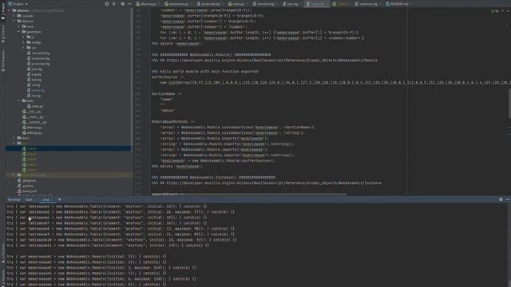Select dharma.py file in the project tree

[32, 128]
